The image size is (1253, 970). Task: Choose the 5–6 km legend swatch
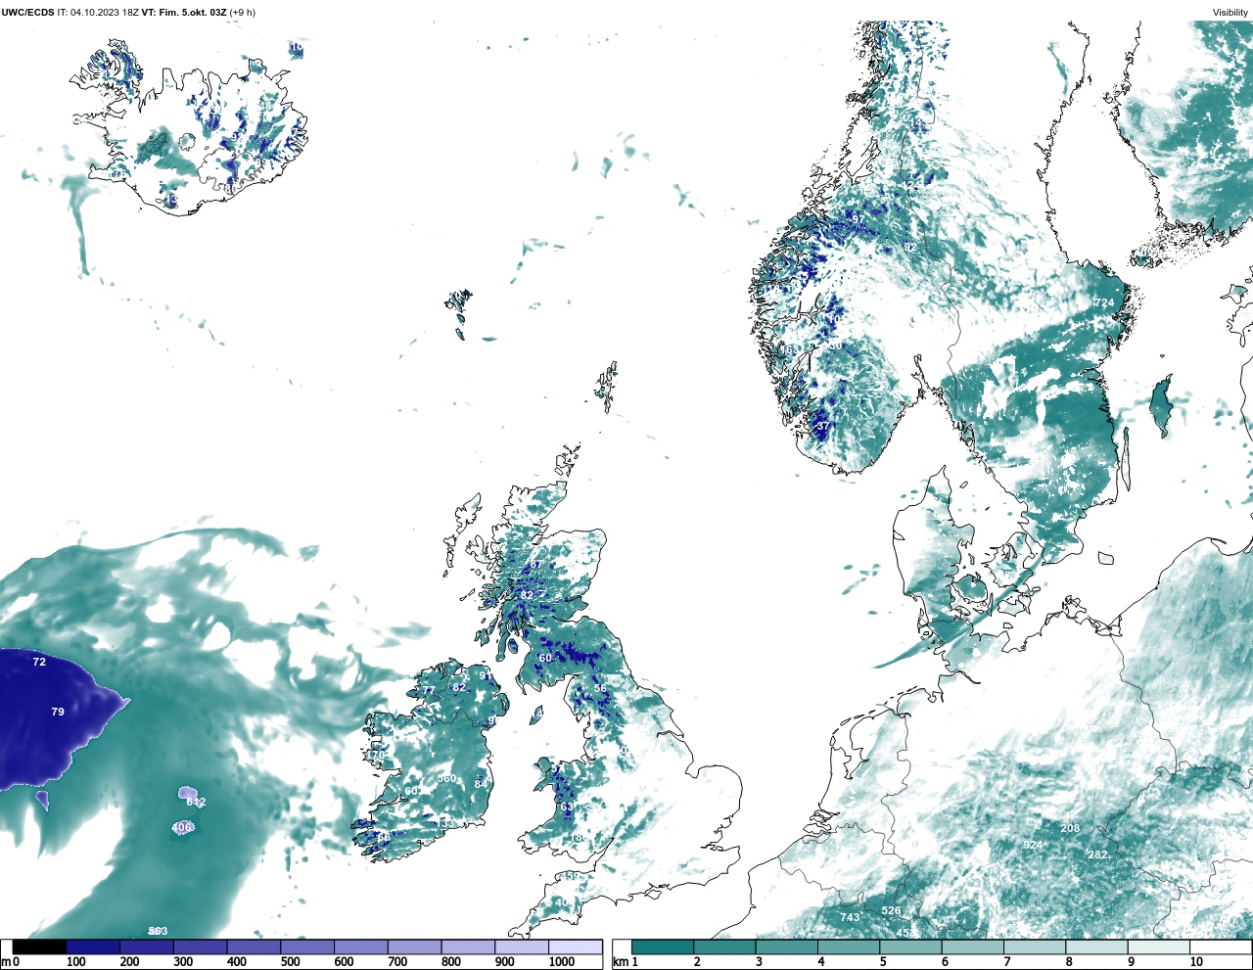pyautogui.click(x=910, y=947)
